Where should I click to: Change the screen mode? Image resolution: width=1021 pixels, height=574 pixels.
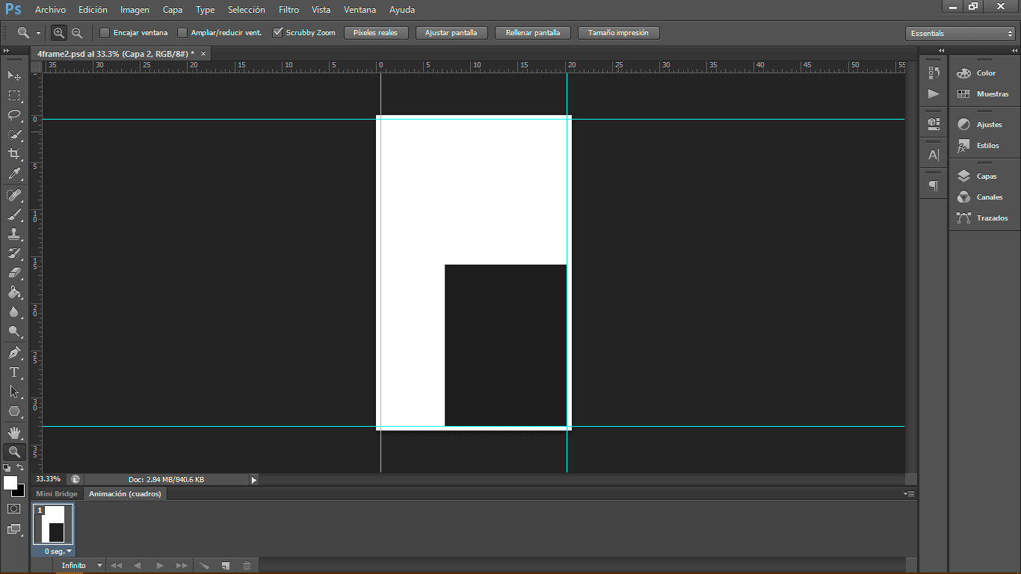[x=14, y=529]
